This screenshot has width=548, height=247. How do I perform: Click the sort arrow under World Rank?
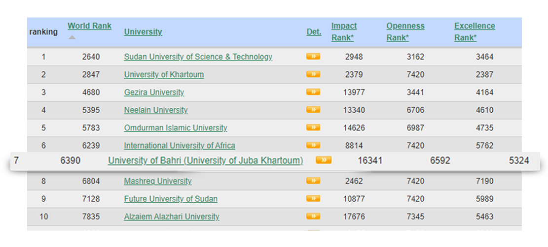point(72,37)
